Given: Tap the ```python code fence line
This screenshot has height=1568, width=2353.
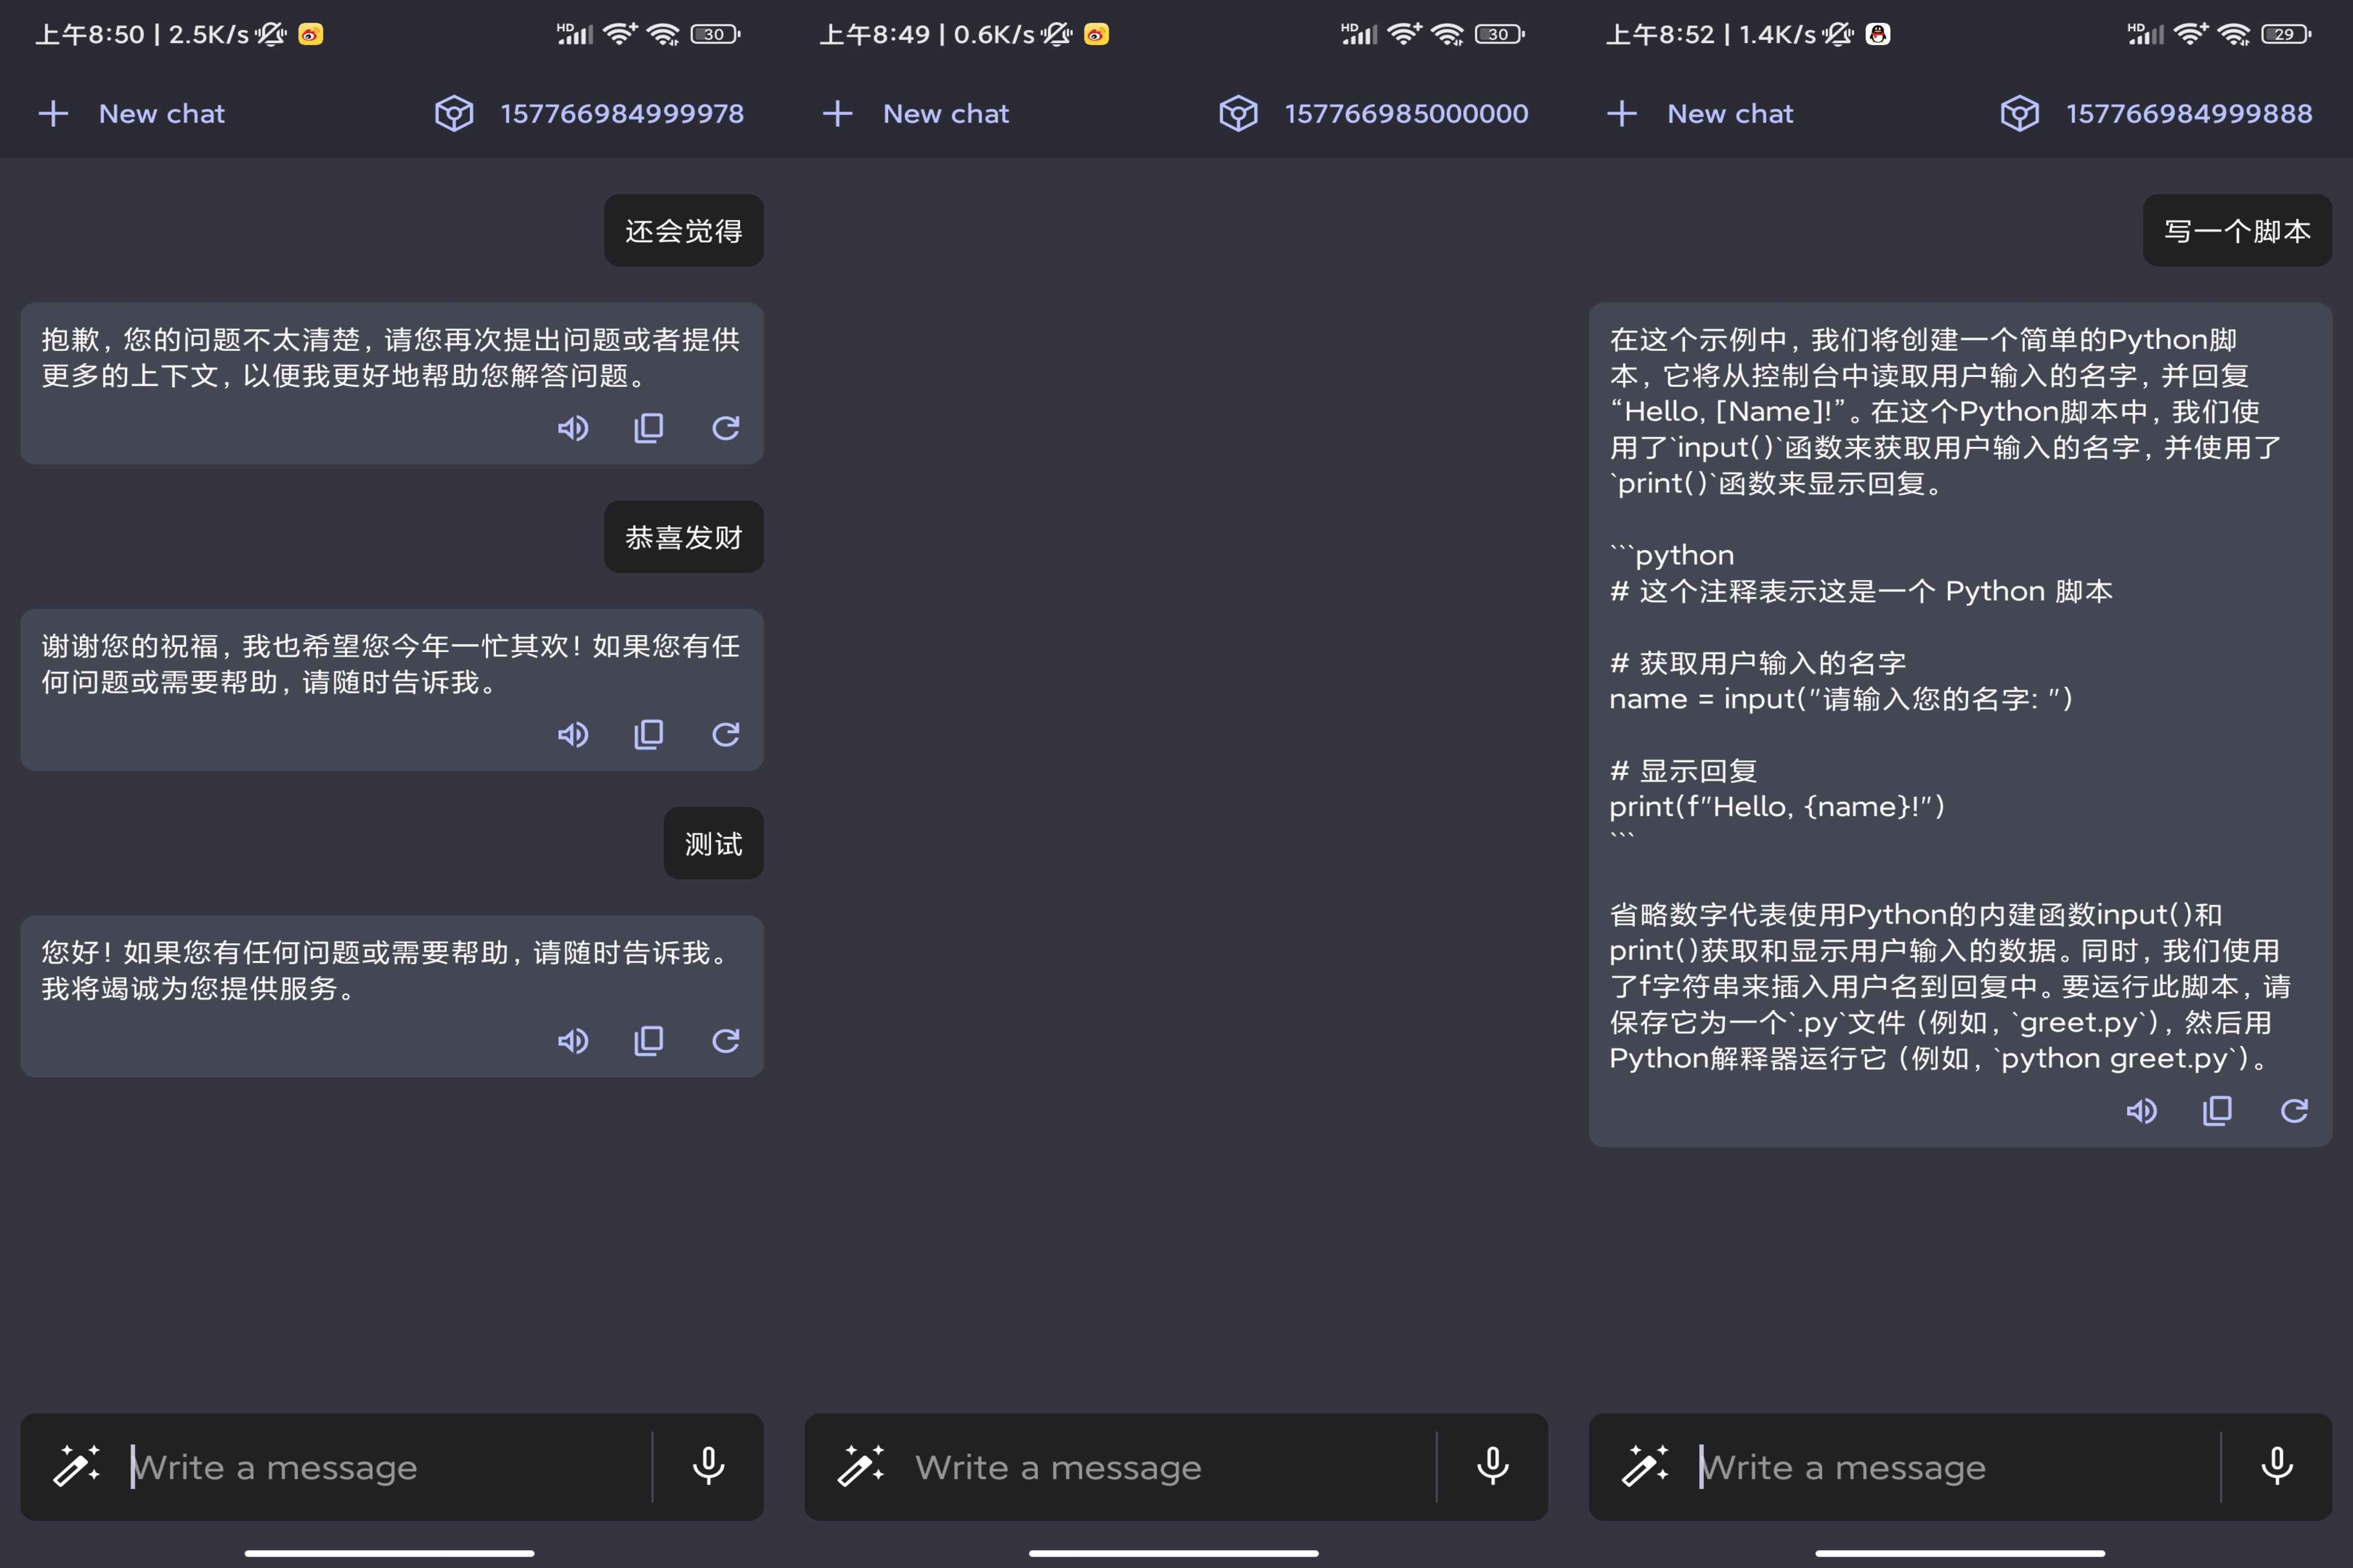Looking at the screenshot, I should pyautogui.click(x=1672, y=555).
